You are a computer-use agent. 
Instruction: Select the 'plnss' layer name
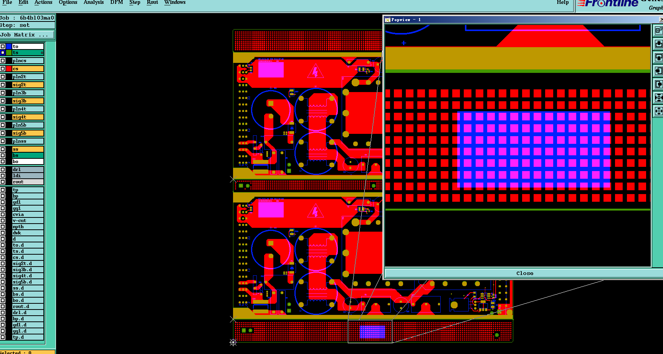pyautogui.click(x=28, y=141)
